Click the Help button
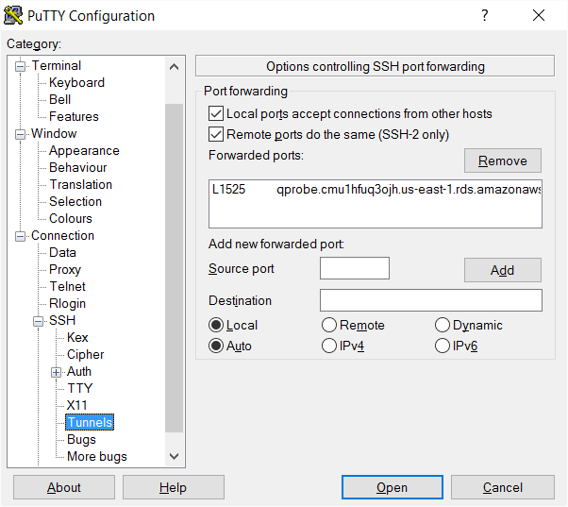 click(174, 487)
